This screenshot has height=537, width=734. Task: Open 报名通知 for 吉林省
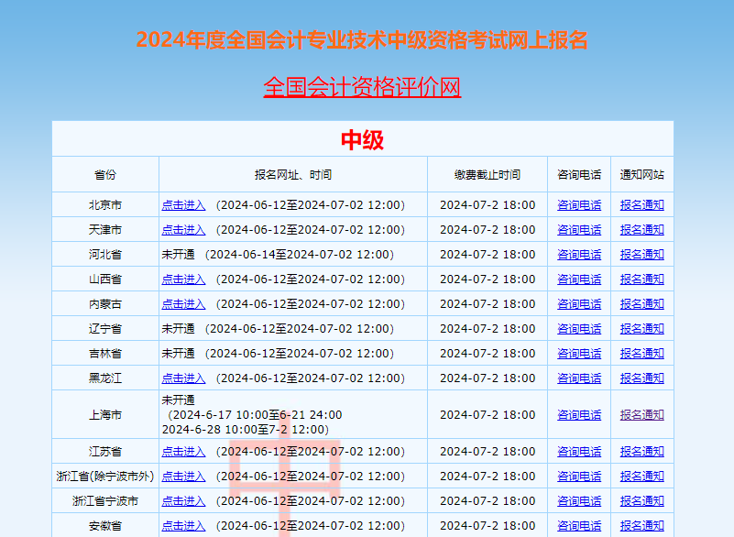point(641,353)
